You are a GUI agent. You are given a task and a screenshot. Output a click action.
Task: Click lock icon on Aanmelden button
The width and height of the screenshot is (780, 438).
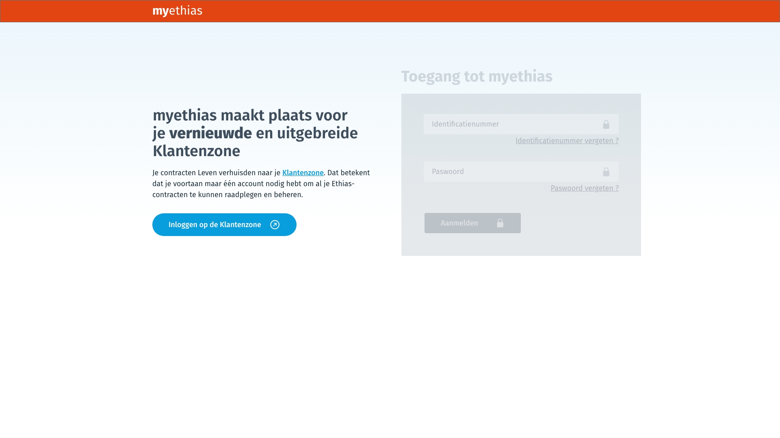(500, 223)
